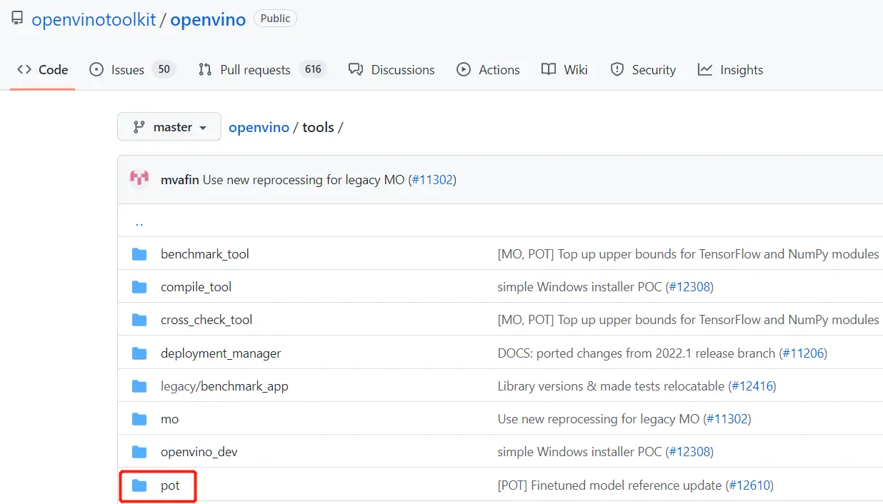Image resolution: width=883 pixels, height=504 pixels.
Task: Click the pot folder icon
Action: pyautogui.click(x=139, y=485)
